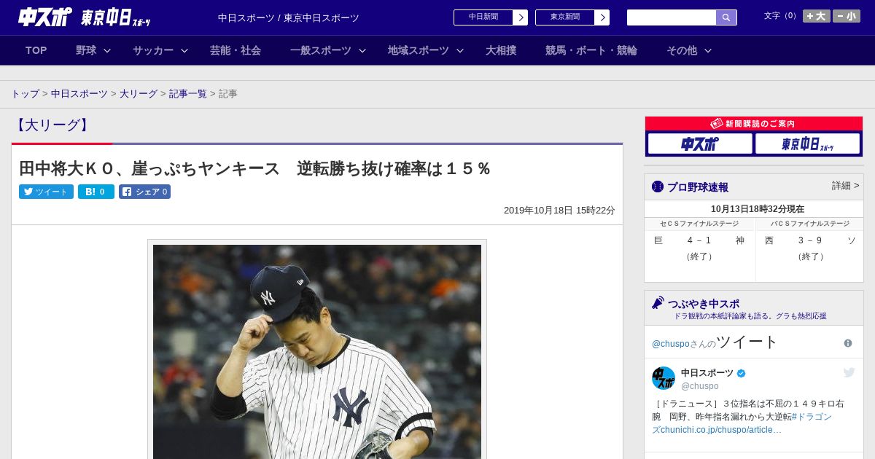Click the arrow beside 東京新聞
This screenshot has width=875, height=459.
[x=602, y=17]
